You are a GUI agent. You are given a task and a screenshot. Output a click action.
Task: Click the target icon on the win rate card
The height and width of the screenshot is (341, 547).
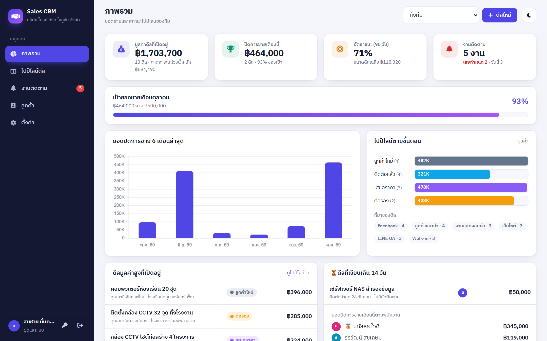coord(340,49)
